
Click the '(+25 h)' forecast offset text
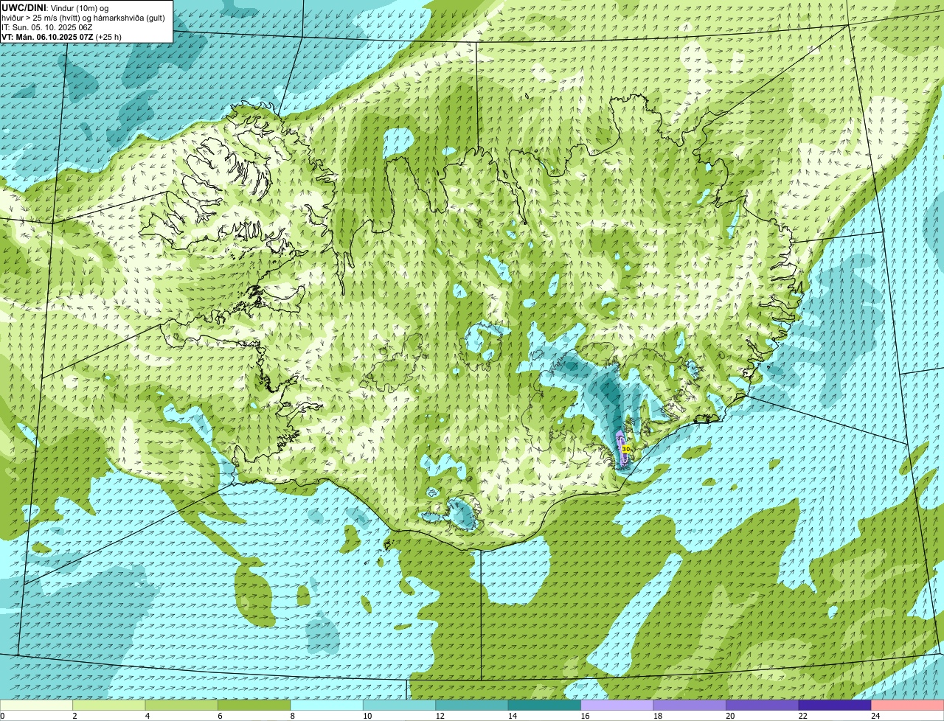pyautogui.click(x=108, y=36)
